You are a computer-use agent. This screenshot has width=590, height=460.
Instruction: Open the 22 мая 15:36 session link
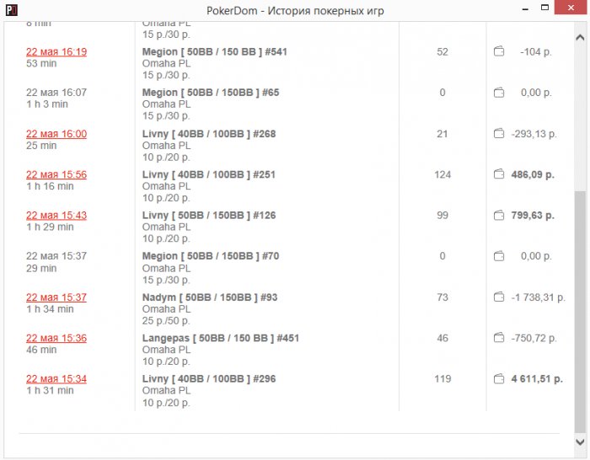click(56, 338)
